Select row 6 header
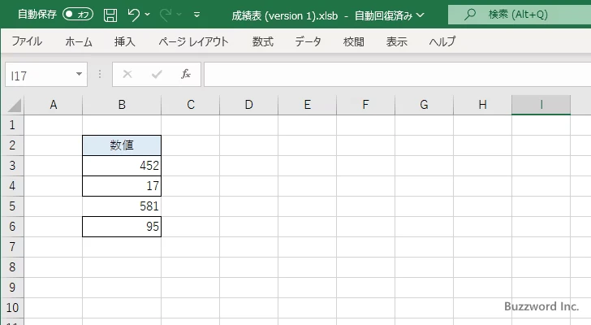This screenshot has height=325, width=591. (x=12, y=227)
